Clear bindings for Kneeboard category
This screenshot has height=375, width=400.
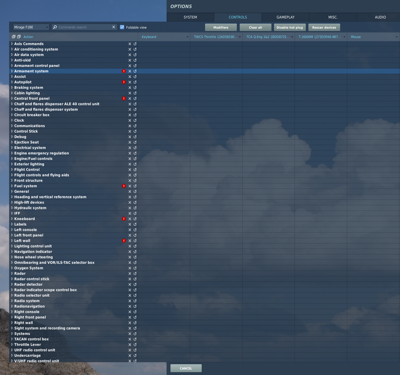click(x=129, y=219)
